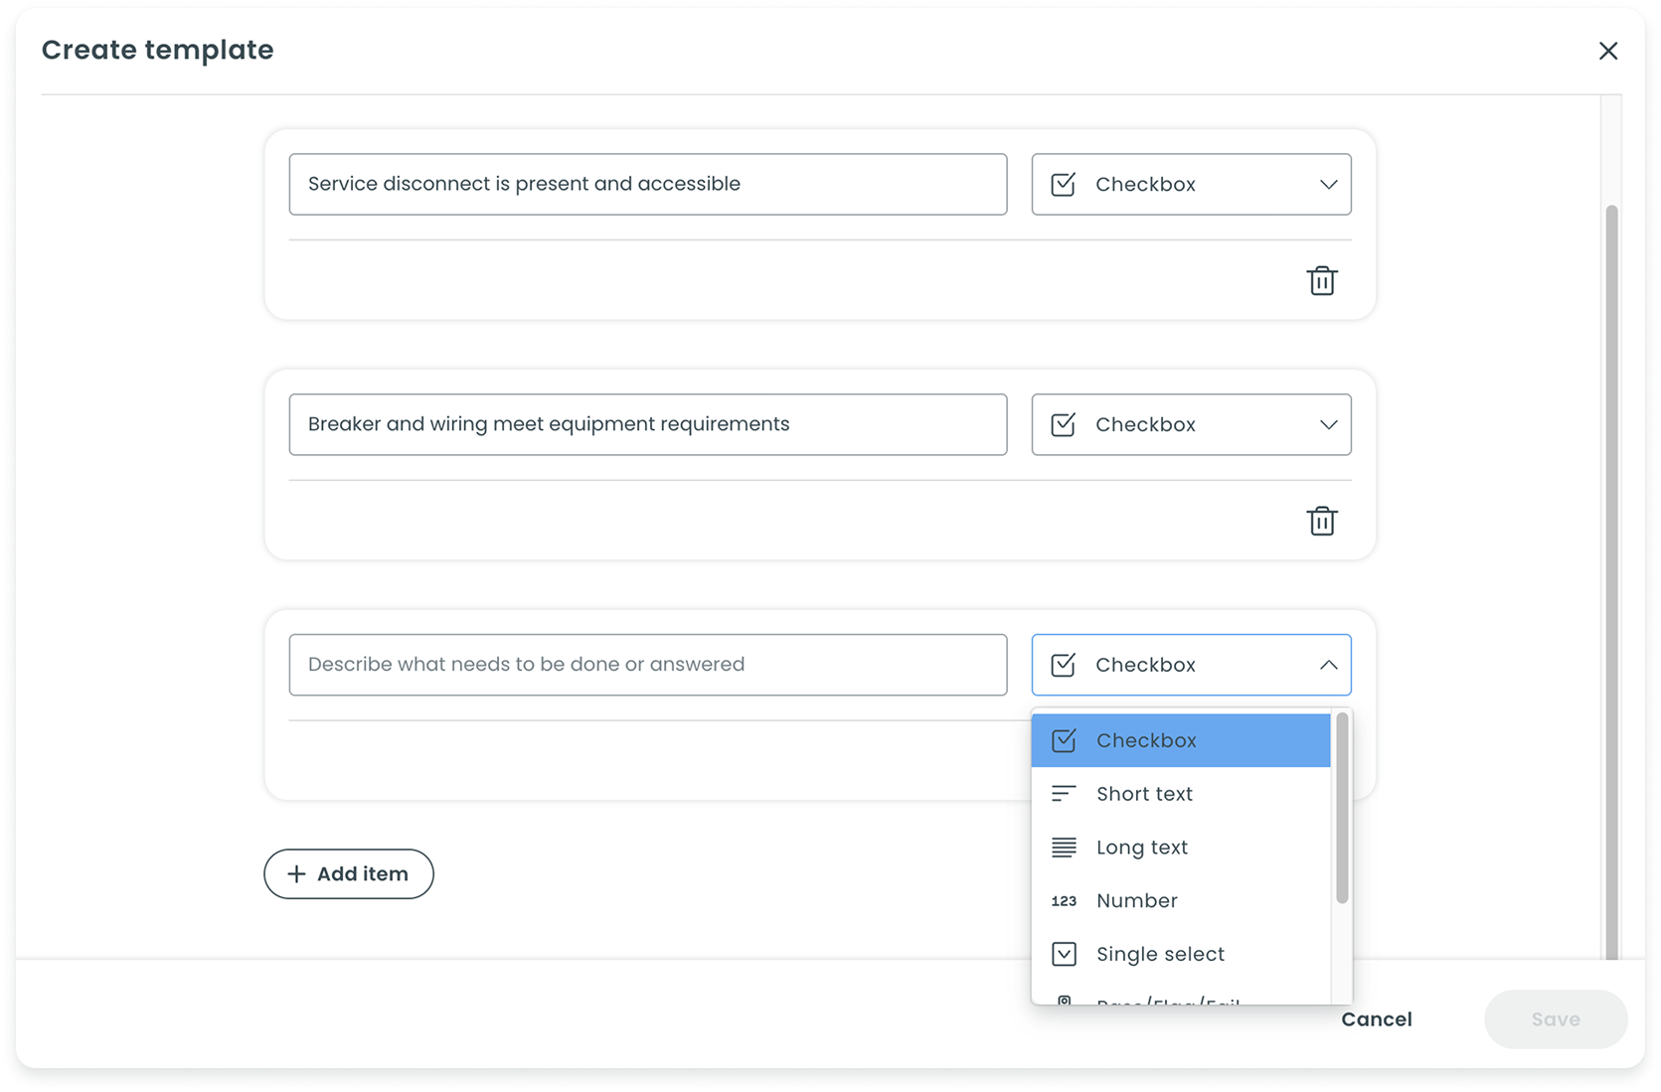The height and width of the screenshot is (1092, 1661).
Task: Click the checkbox glyph in the first type selector
Action: pos(1062,184)
